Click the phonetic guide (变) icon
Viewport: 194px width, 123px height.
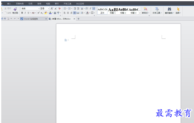58,13
